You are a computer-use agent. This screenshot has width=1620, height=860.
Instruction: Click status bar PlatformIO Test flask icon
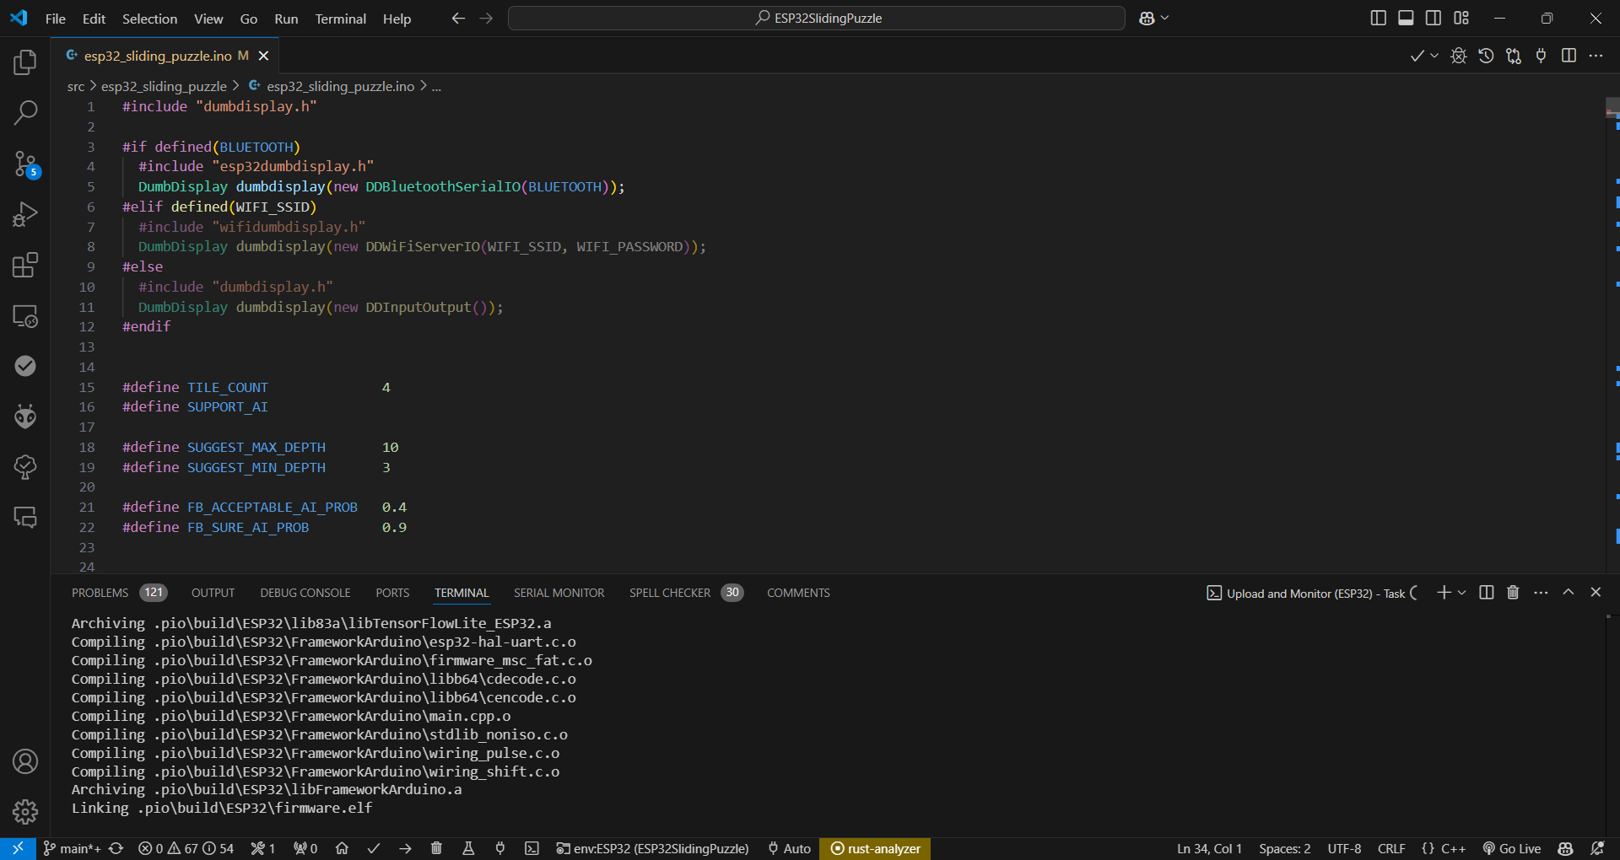point(468,848)
